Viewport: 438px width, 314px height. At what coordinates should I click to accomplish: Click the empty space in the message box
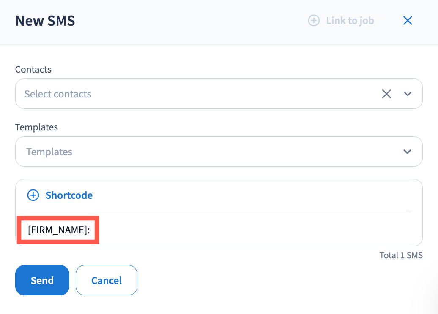point(254,230)
